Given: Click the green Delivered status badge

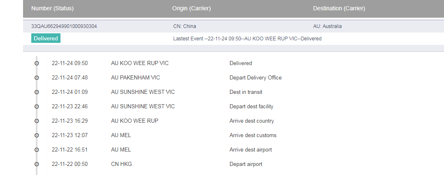Looking at the screenshot, I should [x=46, y=39].
